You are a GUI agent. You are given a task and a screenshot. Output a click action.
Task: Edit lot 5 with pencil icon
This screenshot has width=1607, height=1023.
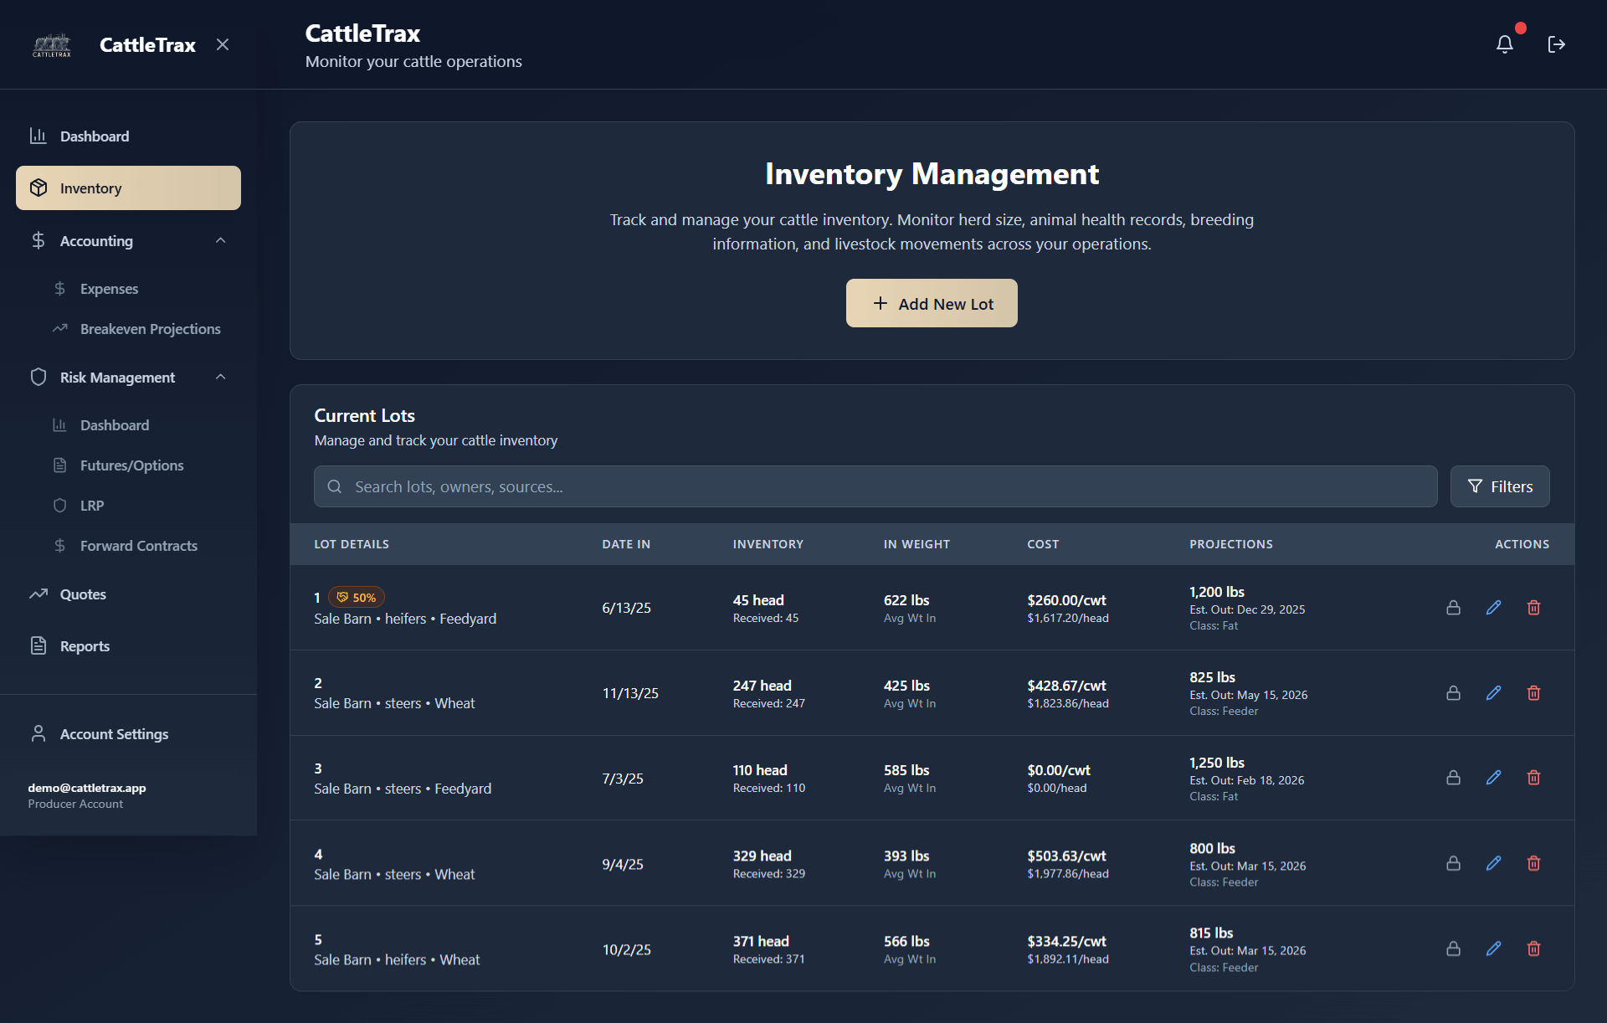coord(1493,948)
